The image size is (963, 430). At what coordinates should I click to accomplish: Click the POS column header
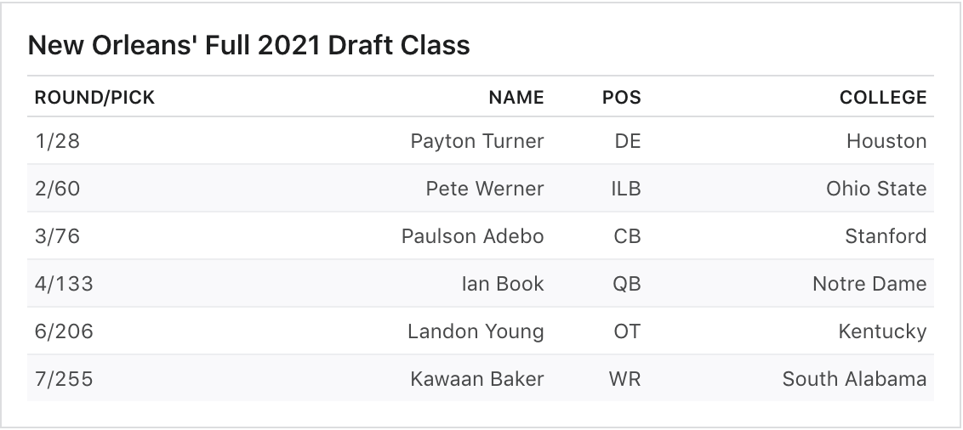point(621,98)
